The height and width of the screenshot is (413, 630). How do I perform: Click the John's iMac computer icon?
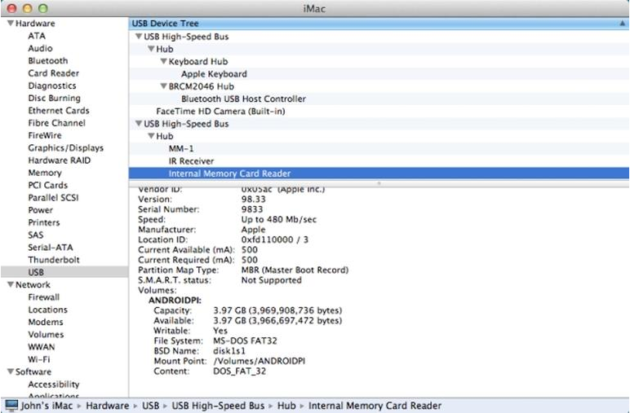point(11,406)
